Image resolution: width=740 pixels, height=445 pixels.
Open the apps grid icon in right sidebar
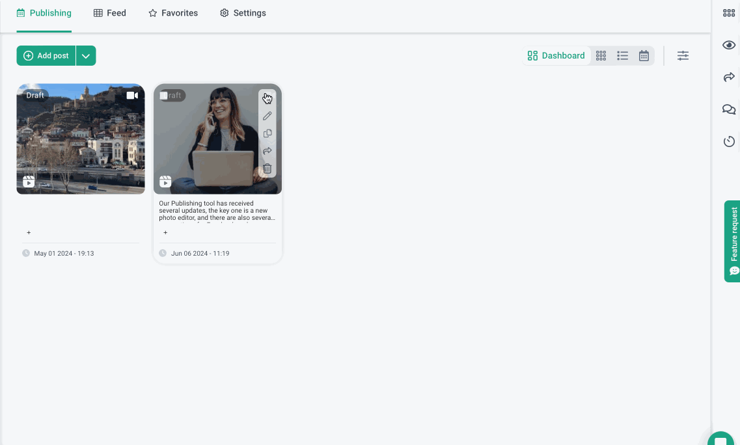(x=729, y=13)
